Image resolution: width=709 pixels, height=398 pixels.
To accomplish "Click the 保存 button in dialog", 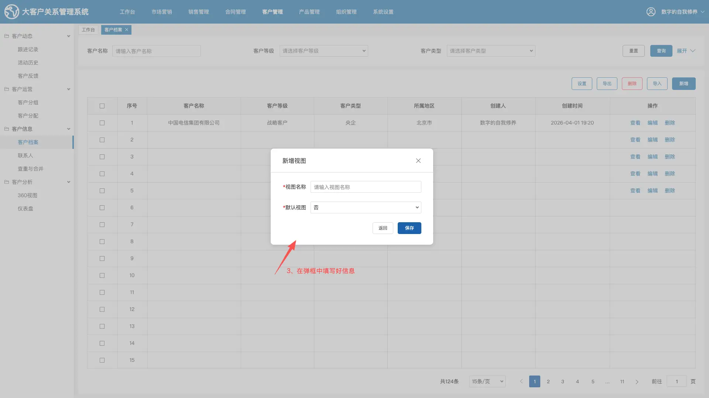I will click(x=409, y=228).
